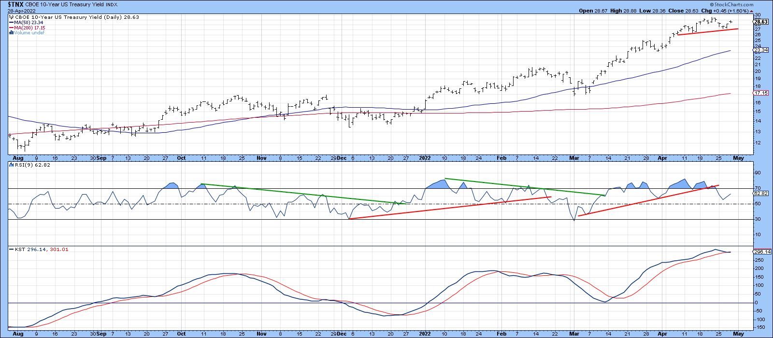Click the 296.14 KST value tag on the right axis

click(x=760, y=252)
